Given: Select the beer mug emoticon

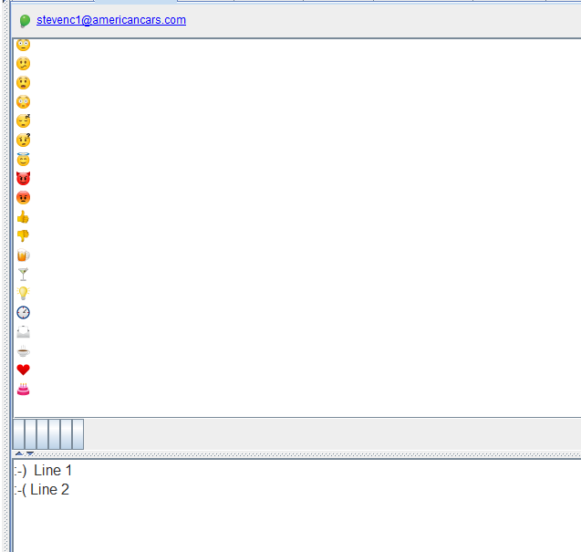Looking at the screenshot, I should [x=24, y=255].
